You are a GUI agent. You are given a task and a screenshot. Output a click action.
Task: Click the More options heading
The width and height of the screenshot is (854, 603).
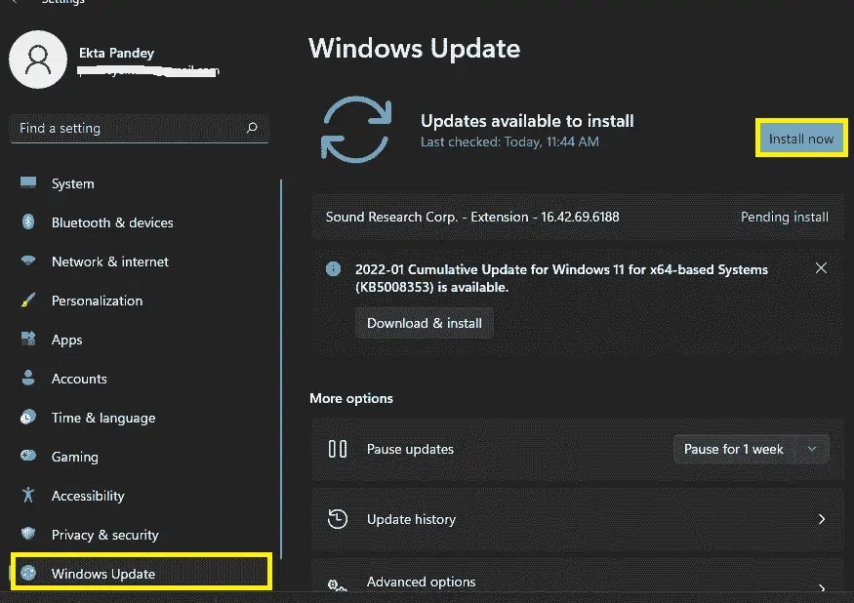(x=351, y=398)
